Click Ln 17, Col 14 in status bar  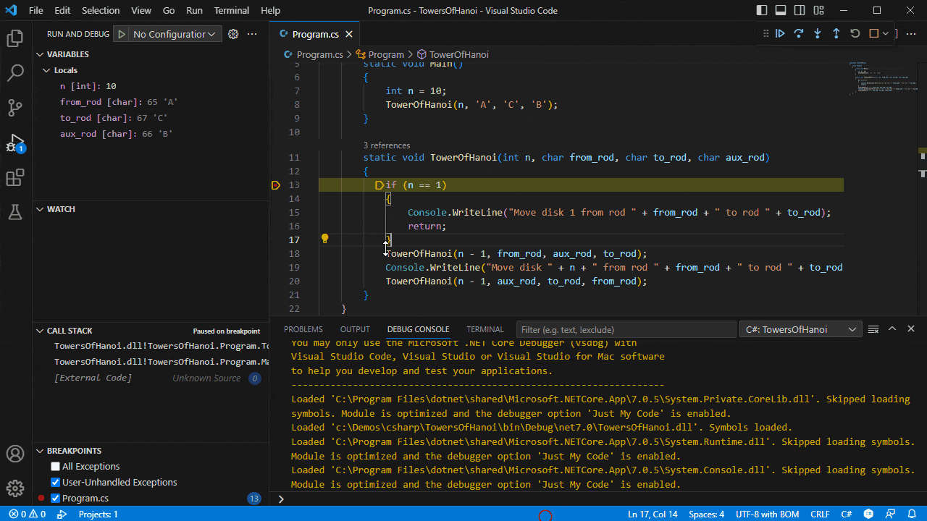(653, 514)
